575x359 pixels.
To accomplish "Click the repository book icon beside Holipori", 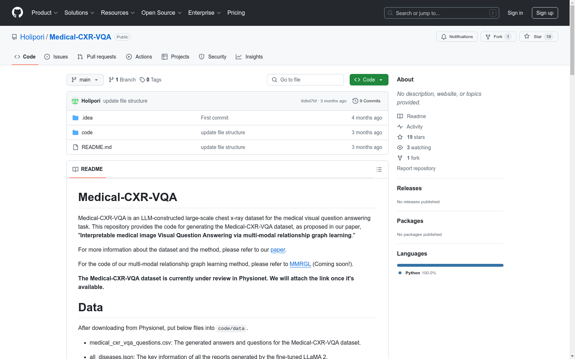I will coord(14,37).
